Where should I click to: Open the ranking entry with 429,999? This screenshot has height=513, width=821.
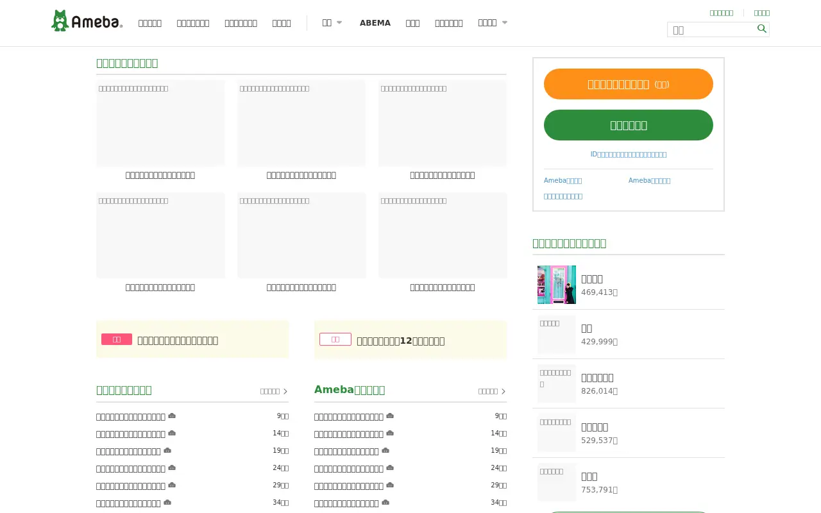click(629, 334)
